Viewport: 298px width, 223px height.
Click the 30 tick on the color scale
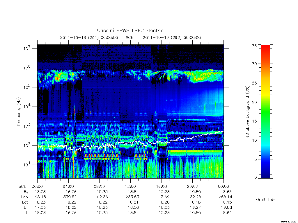pyautogui.click(x=254, y=64)
